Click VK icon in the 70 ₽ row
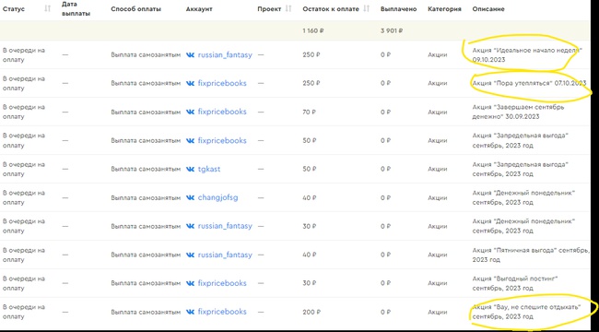The width and height of the screenshot is (599, 332). [190, 113]
